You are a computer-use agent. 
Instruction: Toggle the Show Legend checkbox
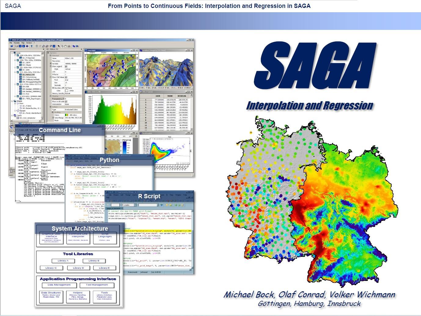(66, 66)
